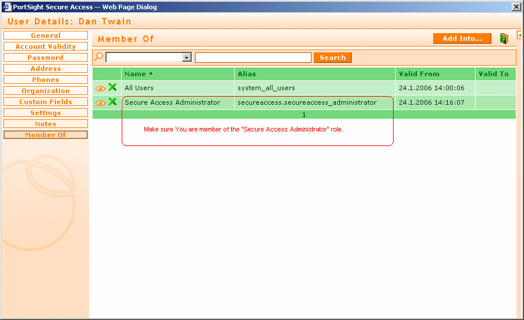Sort by the Name column header
Image resolution: width=524 pixels, height=320 pixels.
click(x=135, y=74)
